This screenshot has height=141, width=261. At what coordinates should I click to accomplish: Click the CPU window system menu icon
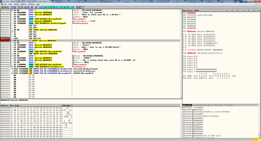click(x=2, y=4)
